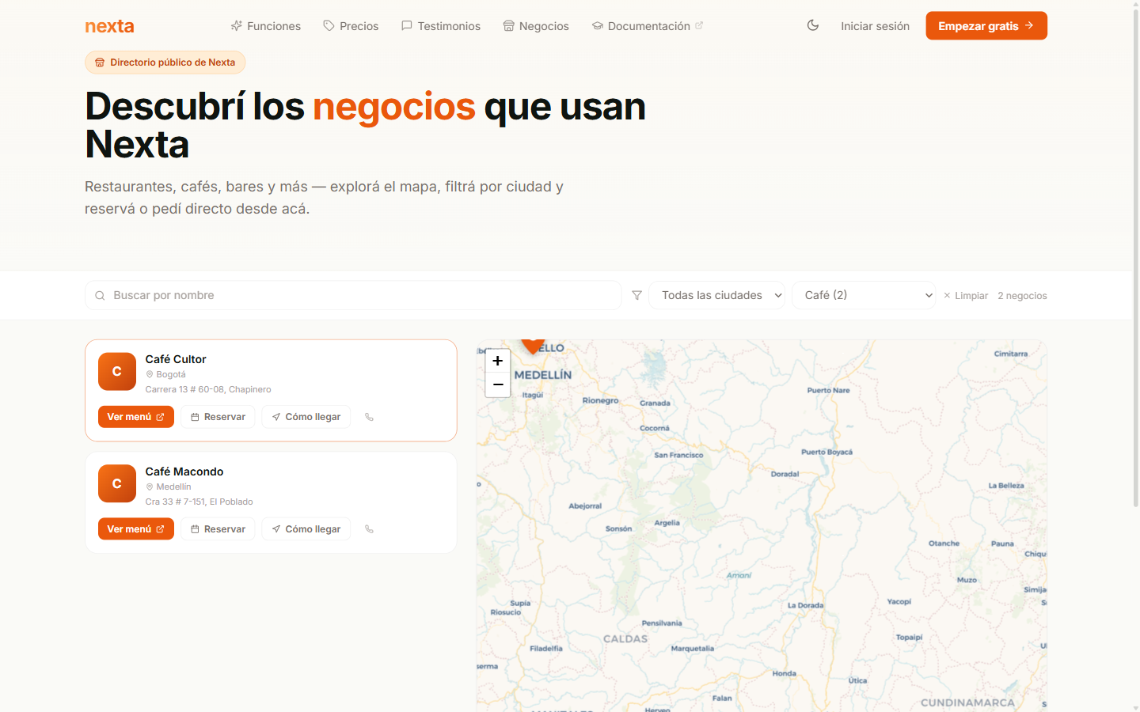The height and width of the screenshot is (712, 1140).
Task: Open Todas las ciudades dropdown
Action: 717,295
